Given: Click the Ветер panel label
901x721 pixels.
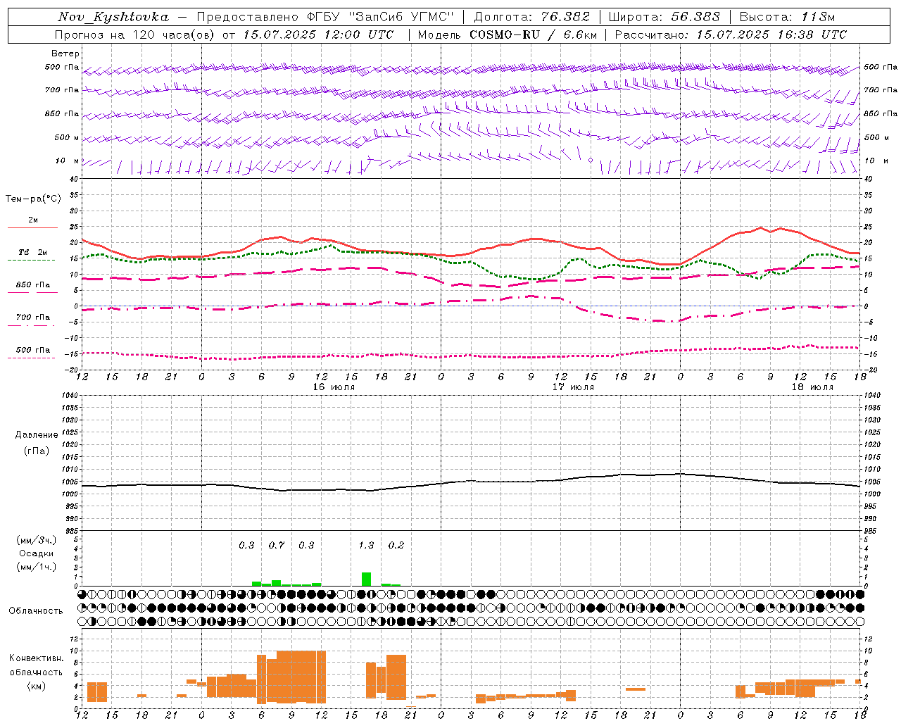Looking at the screenshot, I should [x=65, y=54].
